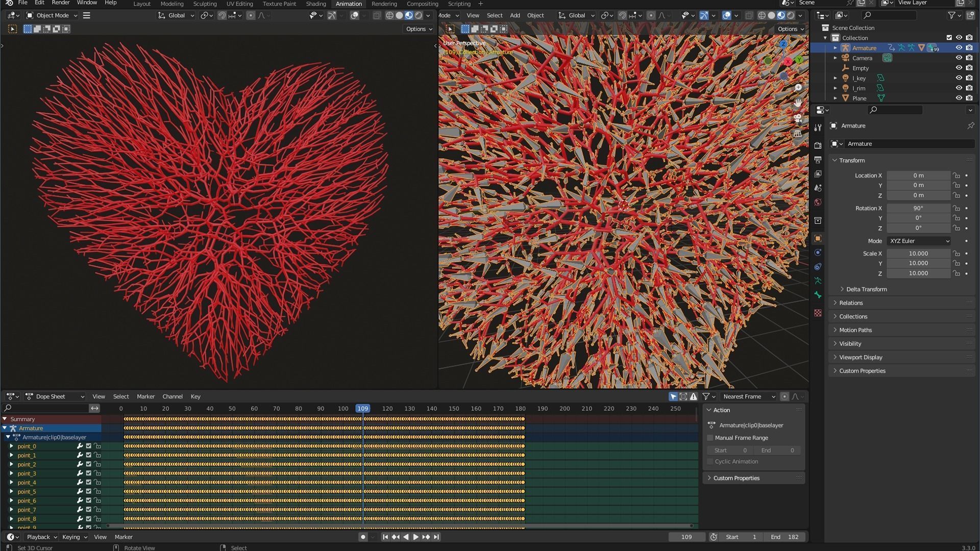Lock the Location X value

click(957, 175)
